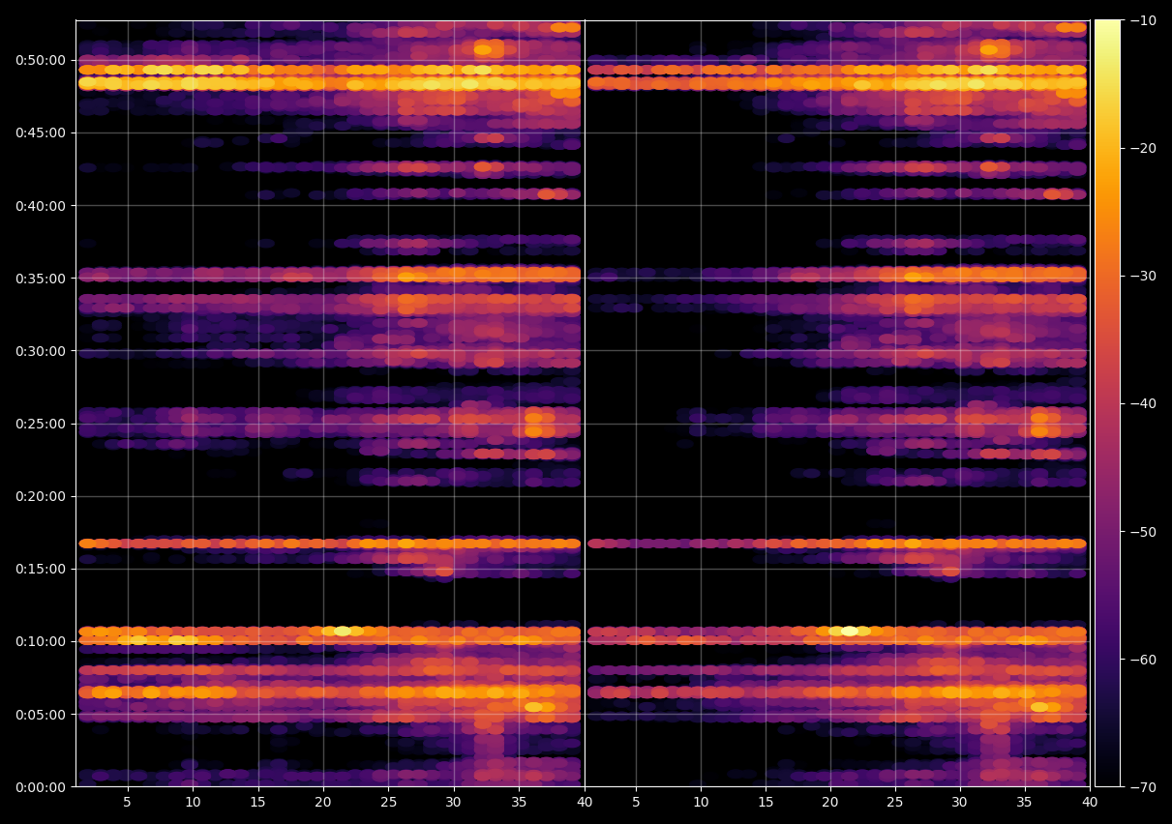Select the left heatmap's x-axis label 20
The height and width of the screenshot is (824, 1172).
click(323, 802)
